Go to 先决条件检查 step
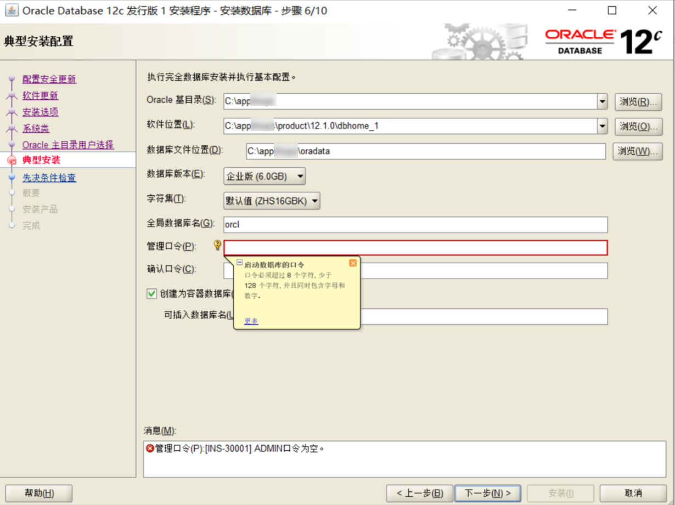 (x=49, y=178)
